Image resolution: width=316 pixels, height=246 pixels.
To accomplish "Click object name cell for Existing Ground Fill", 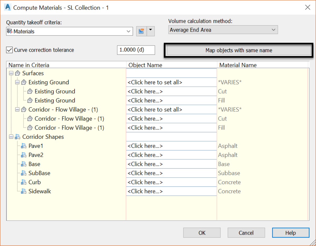I will pos(171,100).
